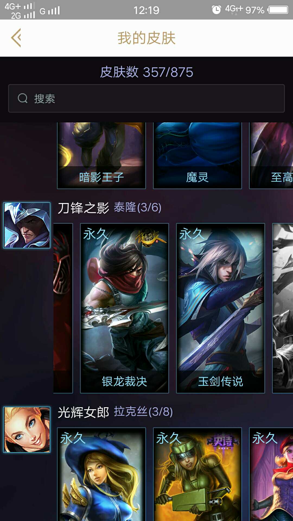293x521 pixels.
Task: Open the blue witch hat Lux skin
Action: pyautogui.click(x=101, y=474)
